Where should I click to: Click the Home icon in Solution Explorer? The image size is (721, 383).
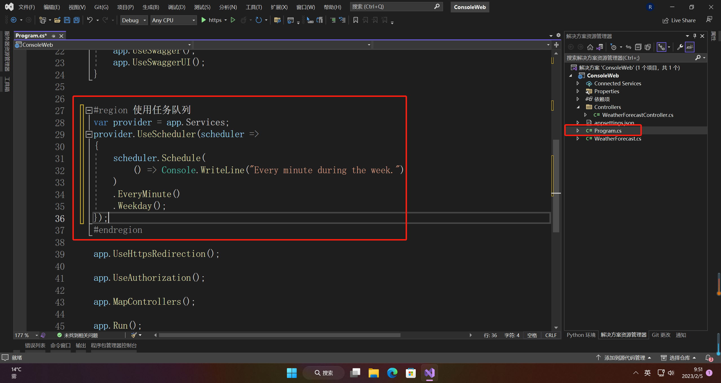[590, 47]
